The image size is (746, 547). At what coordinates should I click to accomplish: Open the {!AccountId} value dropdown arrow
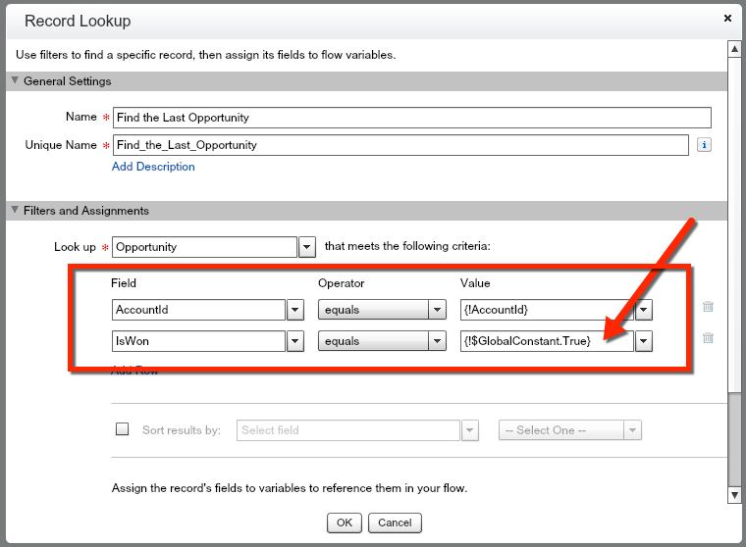(644, 310)
